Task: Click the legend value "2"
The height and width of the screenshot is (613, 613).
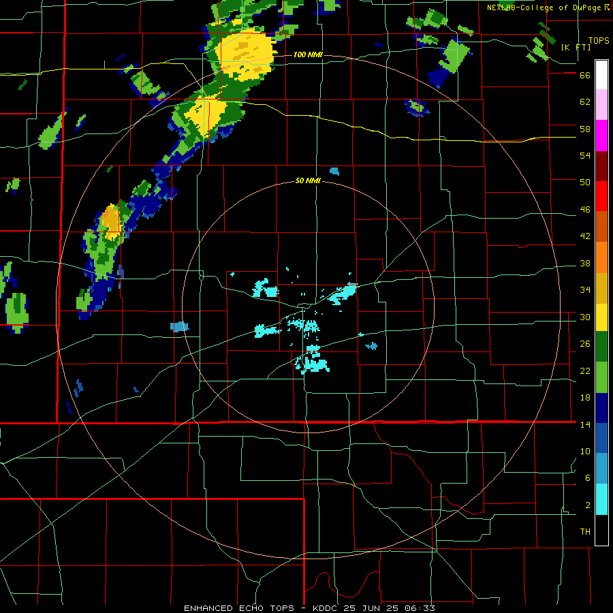Action: click(588, 505)
